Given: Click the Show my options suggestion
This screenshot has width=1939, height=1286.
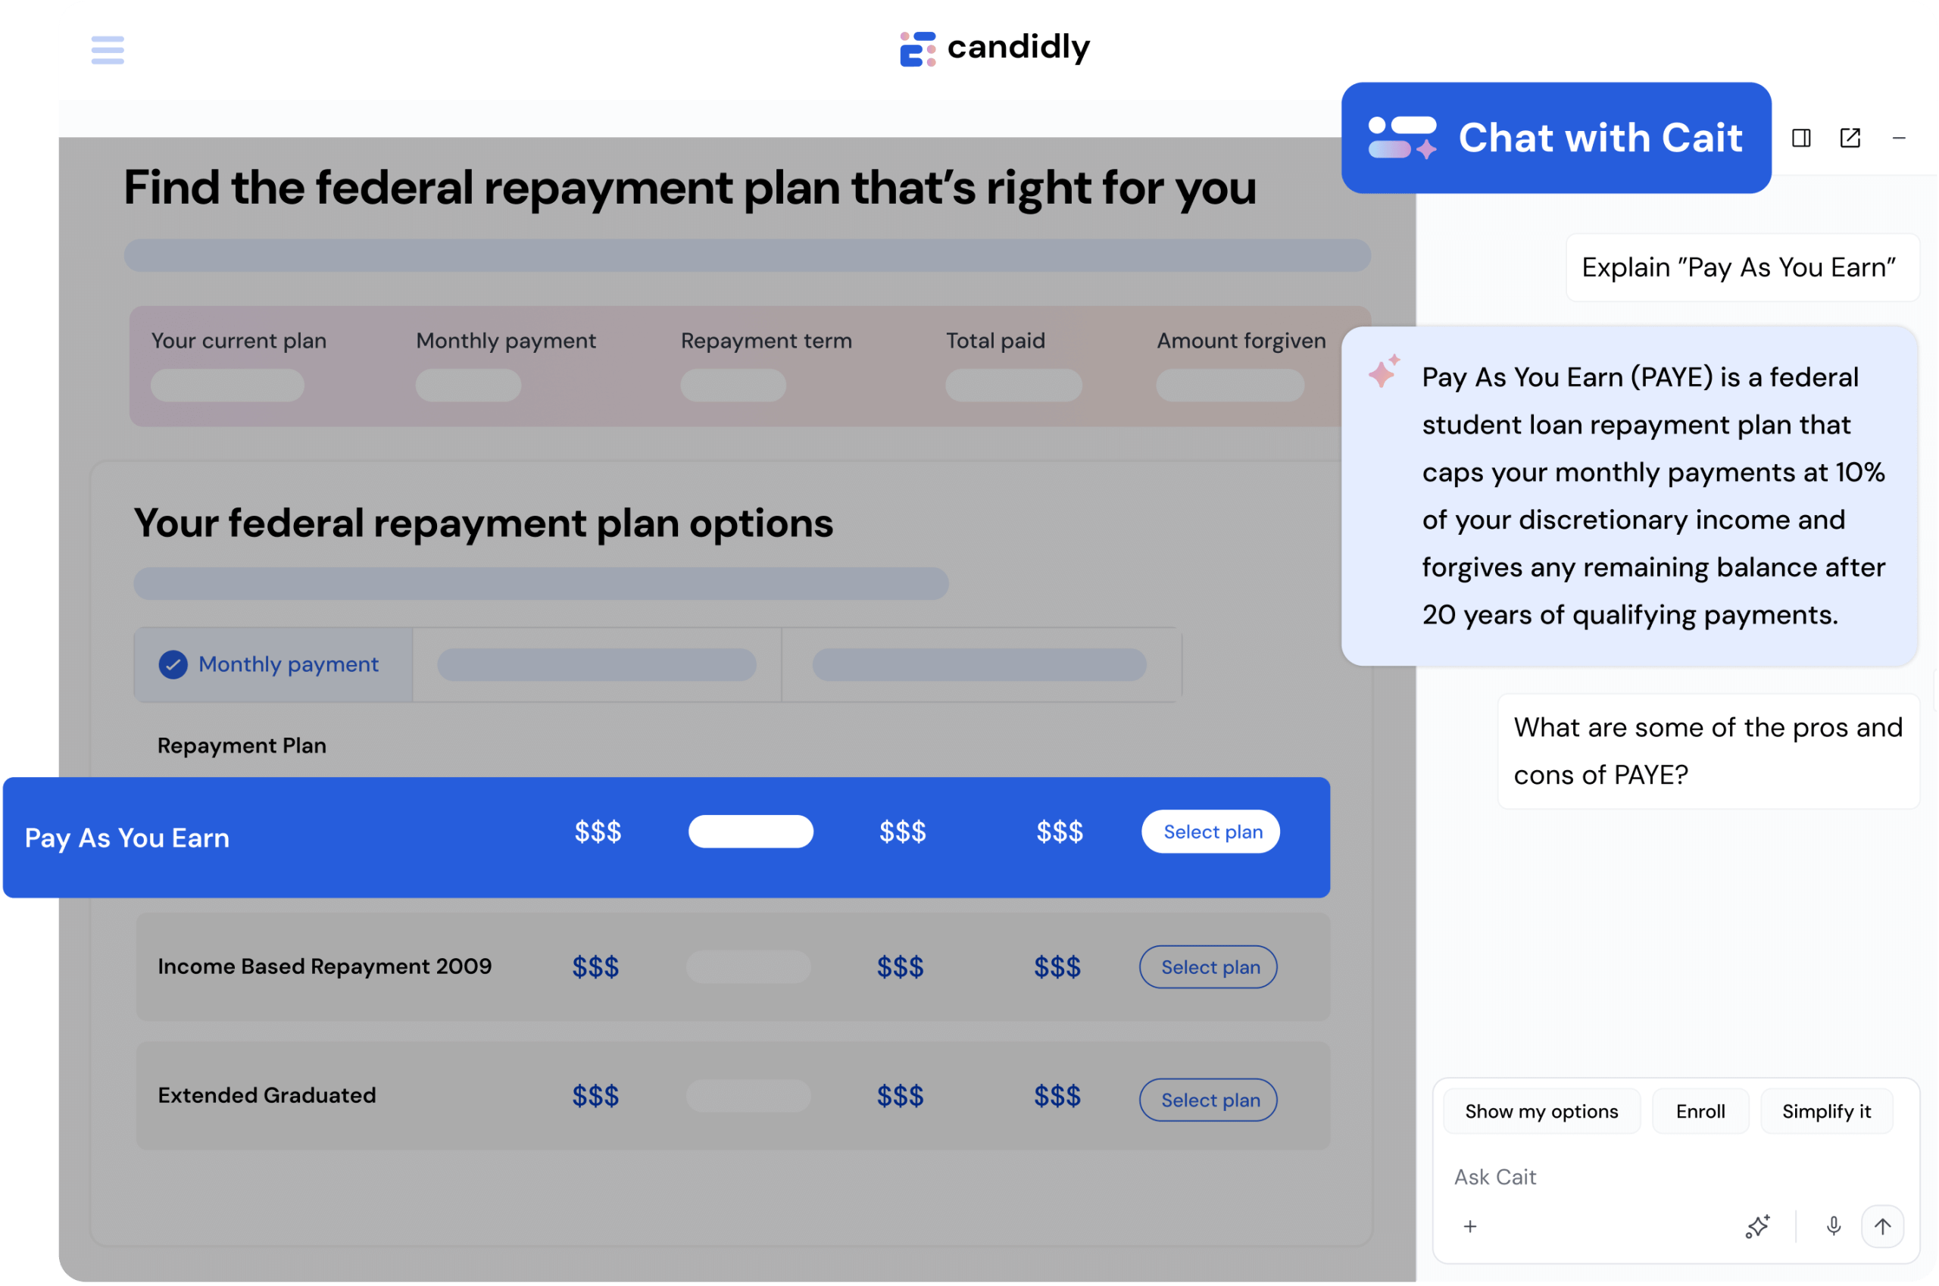Looking at the screenshot, I should tap(1541, 1111).
